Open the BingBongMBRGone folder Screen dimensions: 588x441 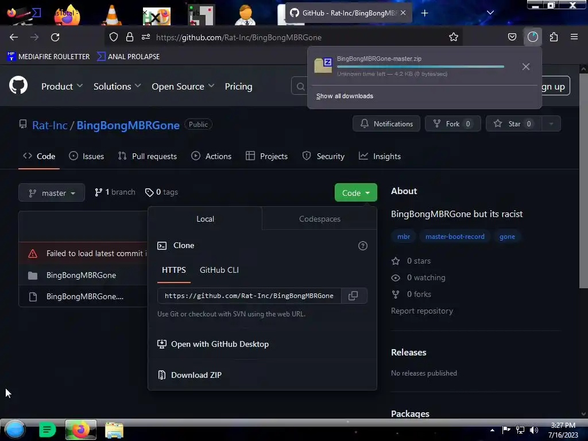[x=82, y=275]
